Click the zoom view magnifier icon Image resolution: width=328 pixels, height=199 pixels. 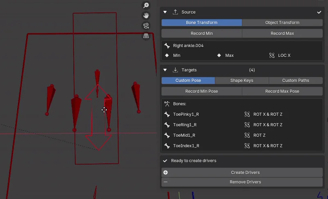point(146,5)
